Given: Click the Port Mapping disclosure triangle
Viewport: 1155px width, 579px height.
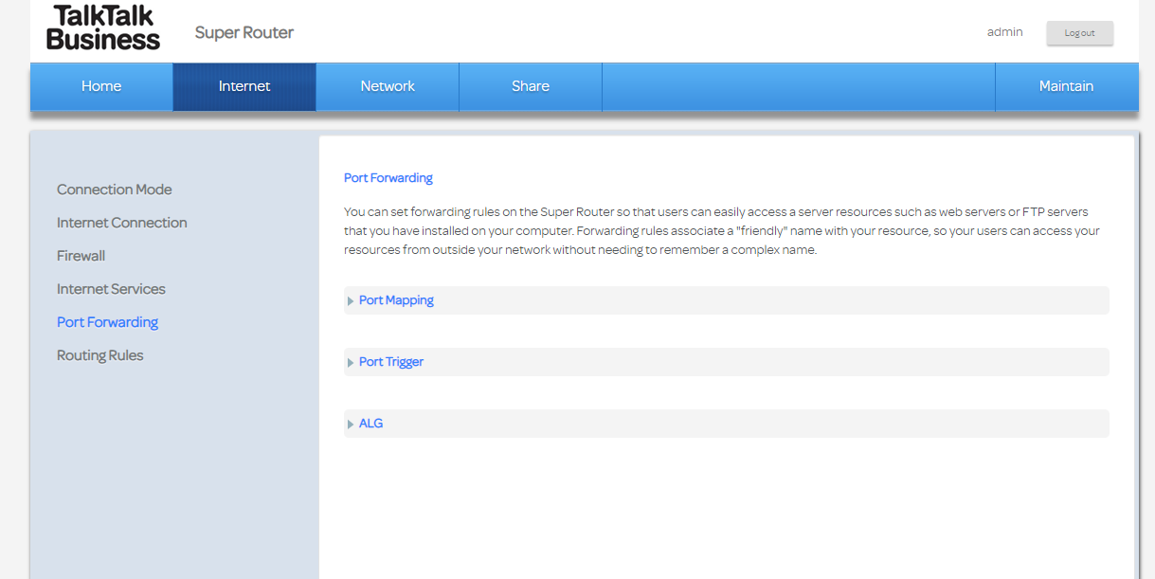Looking at the screenshot, I should (351, 299).
